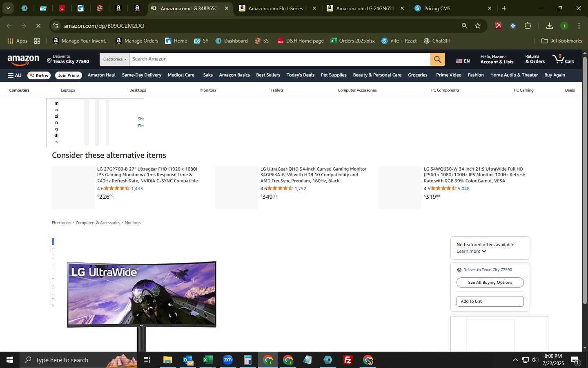588x368 pixels.
Task: Open Orders 2025.xlsx bookmark
Action: 353,41
